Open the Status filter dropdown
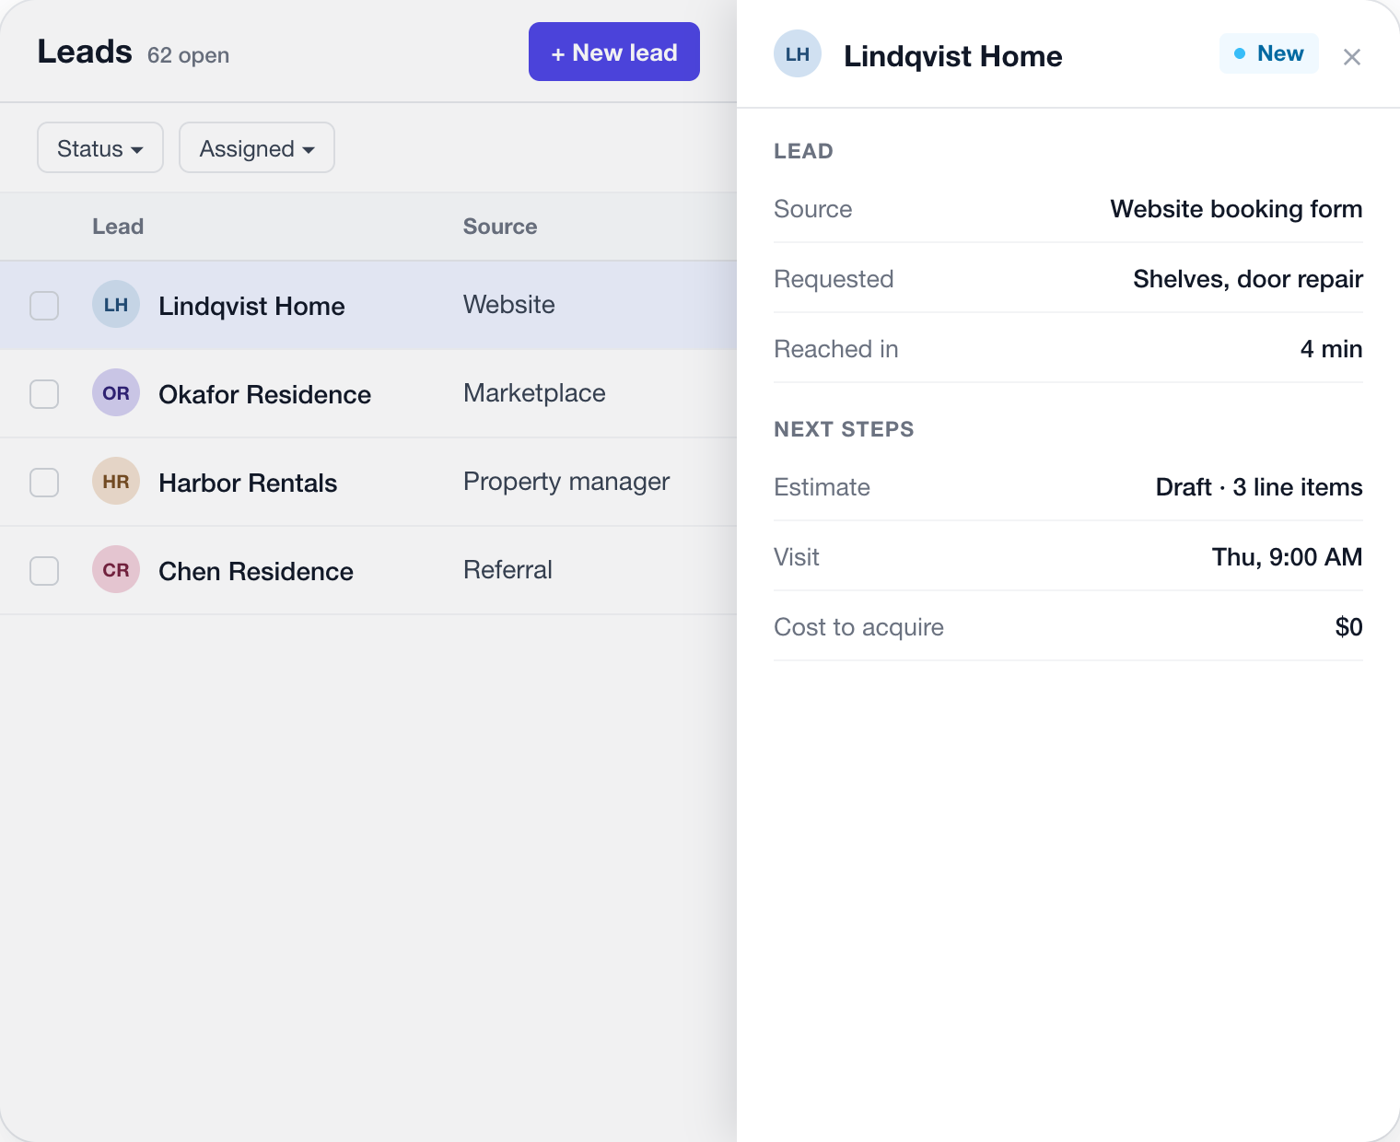The width and height of the screenshot is (1400, 1142). pos(100,147)
